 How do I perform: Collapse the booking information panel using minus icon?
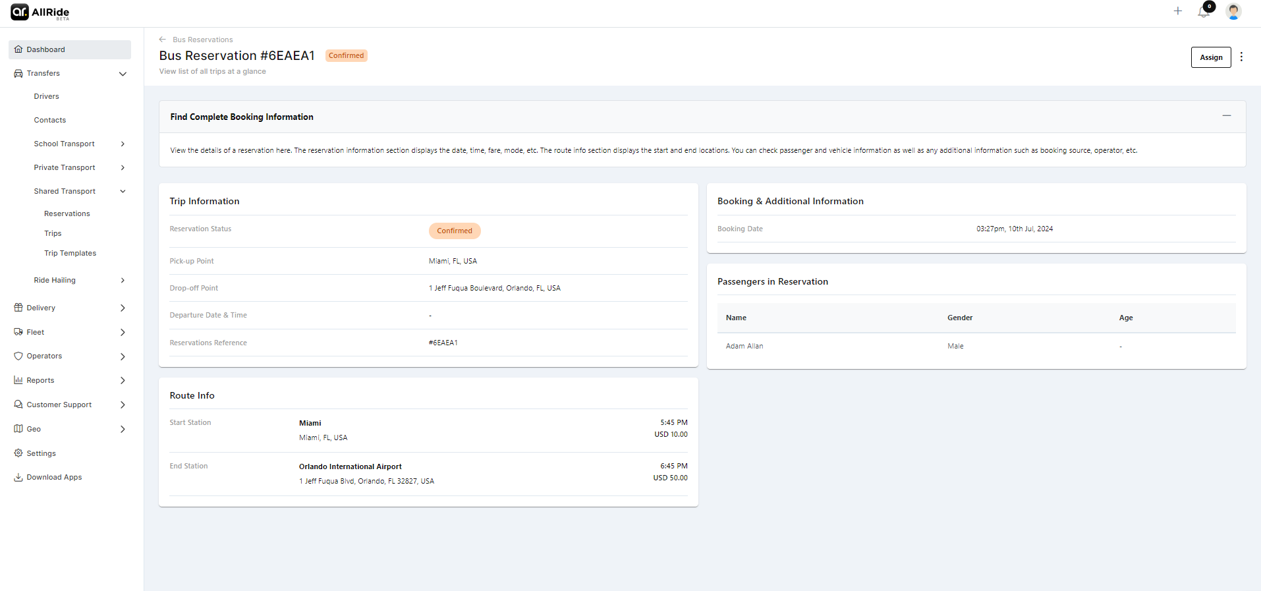pos(1226,116)
